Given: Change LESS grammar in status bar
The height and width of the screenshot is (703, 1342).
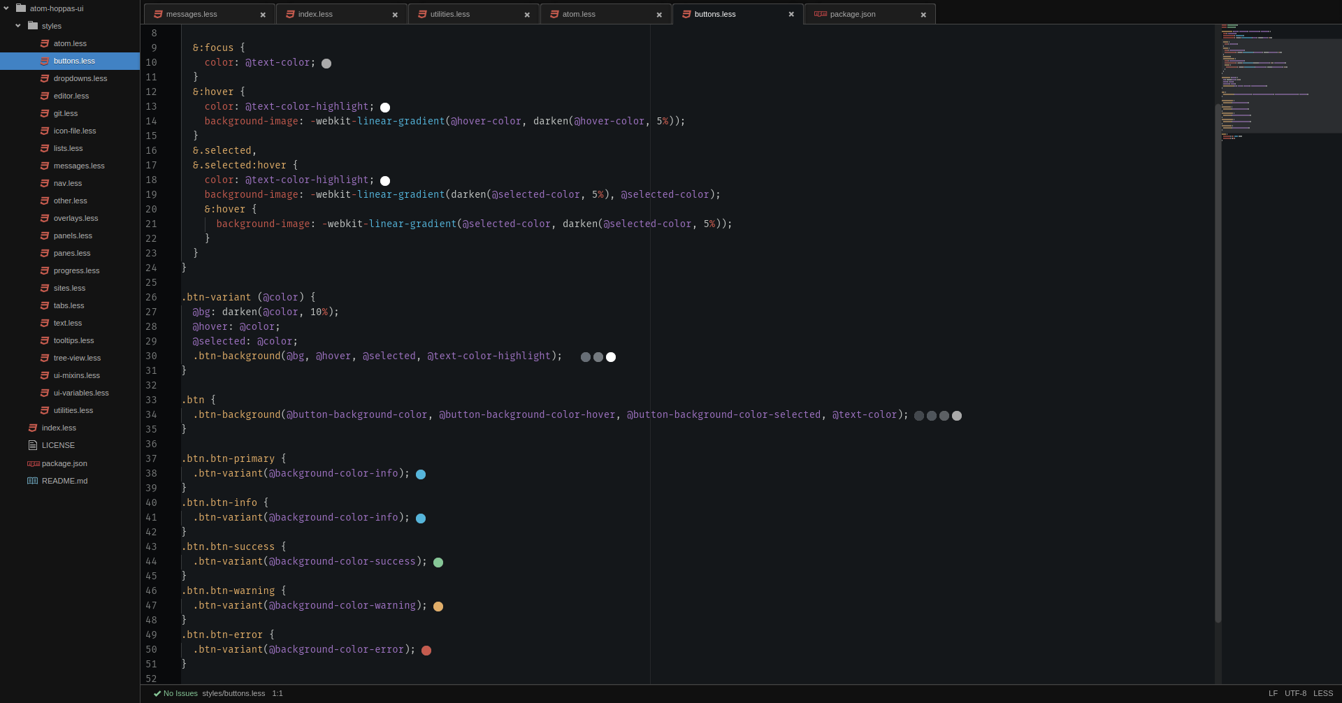Looking at the screenshot, I should [x=1323, y=694].
